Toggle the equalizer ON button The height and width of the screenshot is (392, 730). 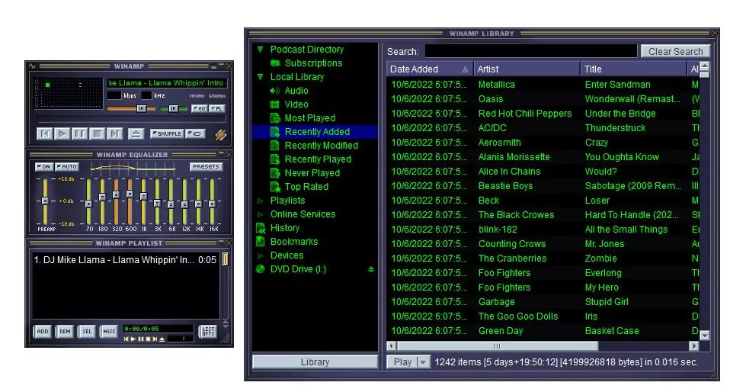click(x=44, y=167)
